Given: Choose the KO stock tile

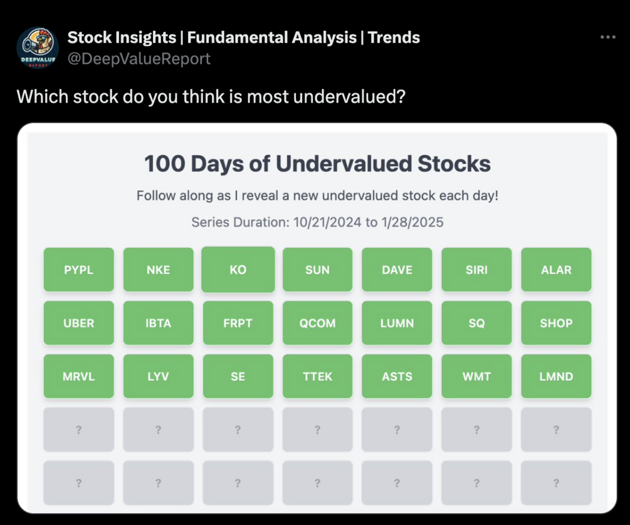Looking at the screenshot, I should [x=238, y=270].
